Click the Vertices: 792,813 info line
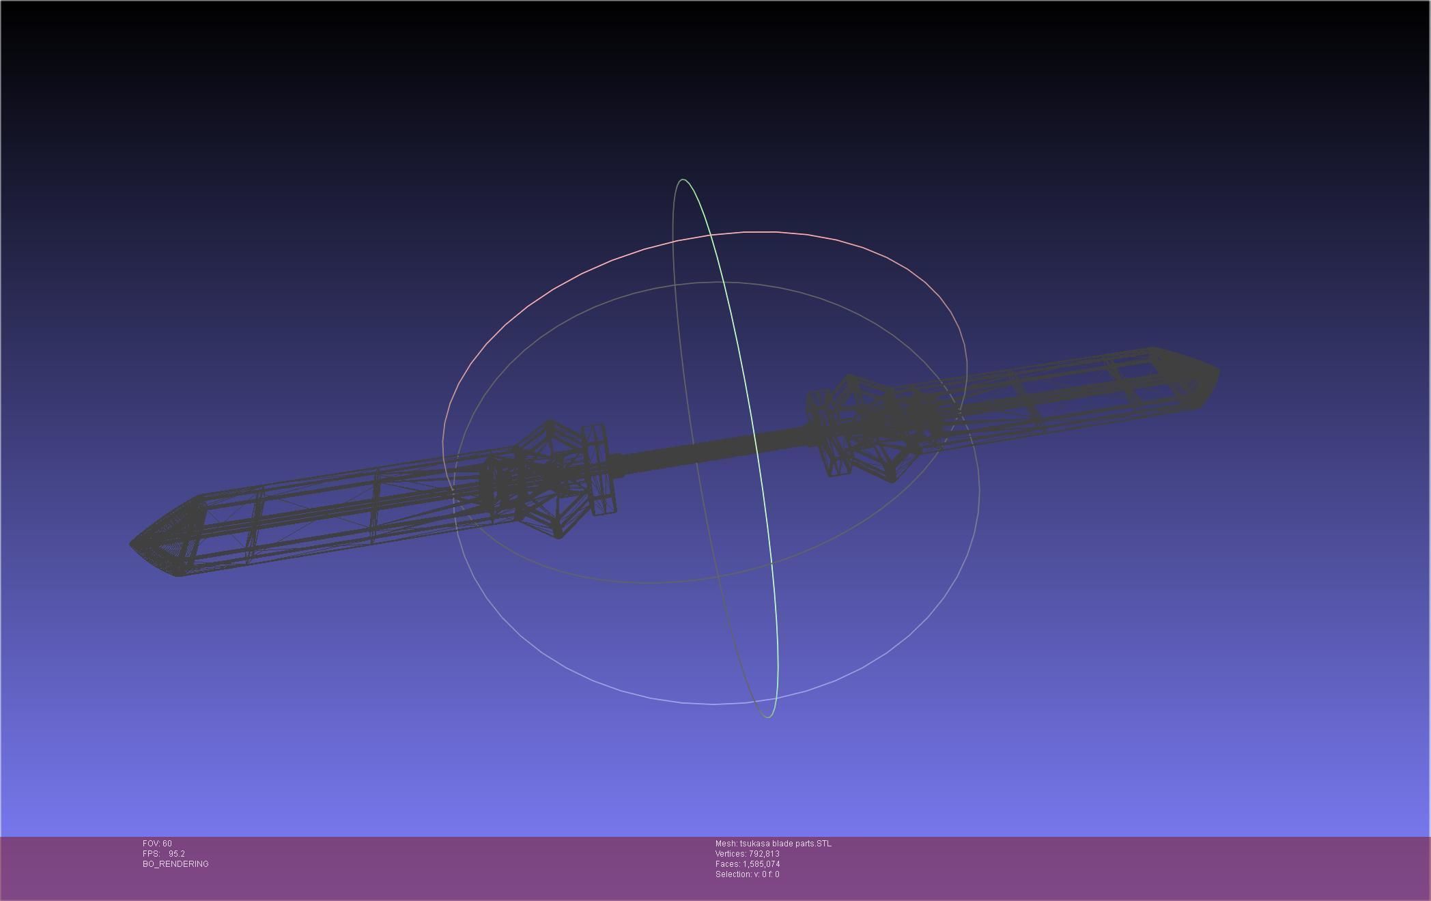 747,854
